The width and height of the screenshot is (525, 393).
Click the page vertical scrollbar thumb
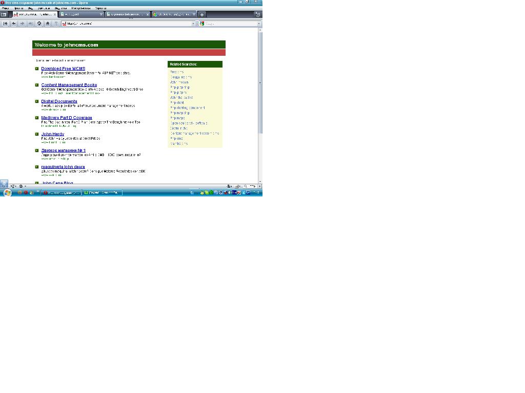[x=260, y=83]
